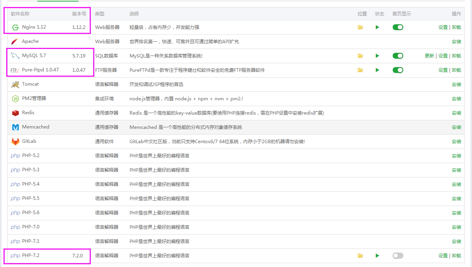The height and width of the screenshot is (267, 472).
Task: Click the MySQL dolphin icon
Action: coord(15,56)
